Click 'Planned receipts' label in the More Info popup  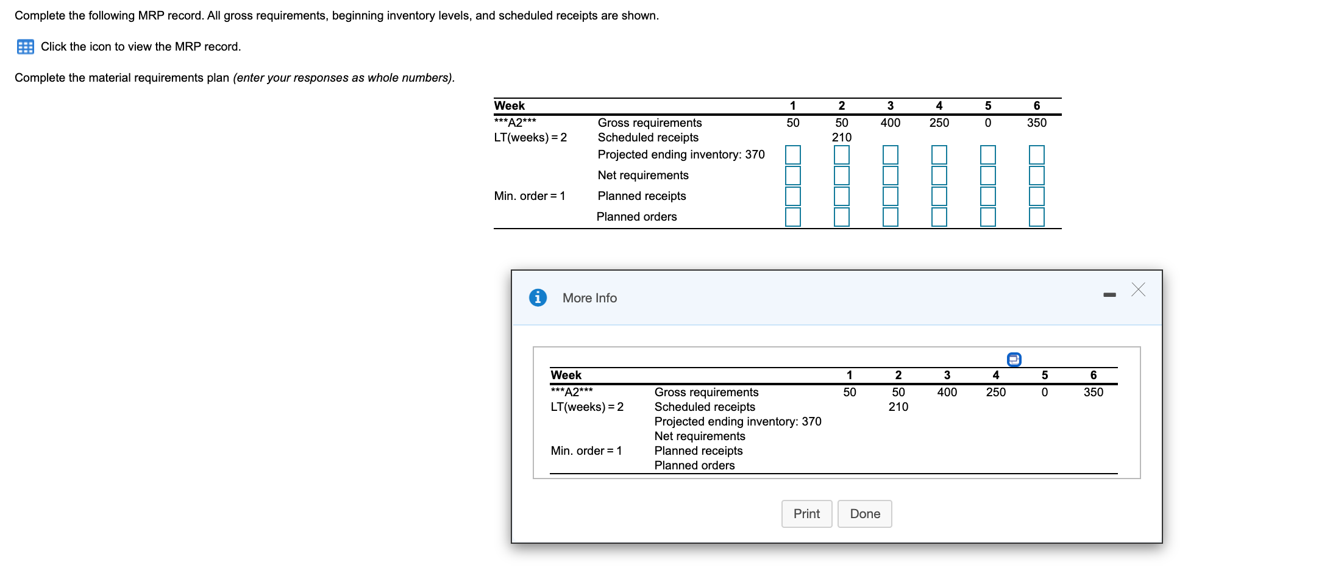click(699, 450)
